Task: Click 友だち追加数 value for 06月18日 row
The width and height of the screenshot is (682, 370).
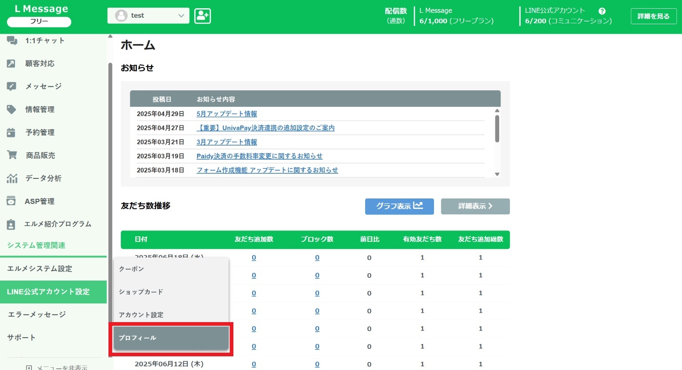Action: [254, 258]
